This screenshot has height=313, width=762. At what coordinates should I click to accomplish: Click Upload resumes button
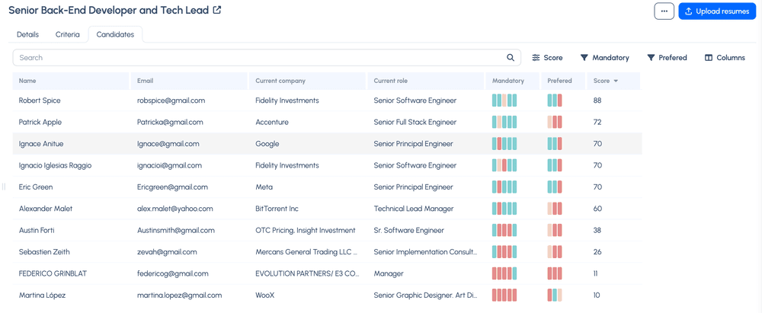717,11
